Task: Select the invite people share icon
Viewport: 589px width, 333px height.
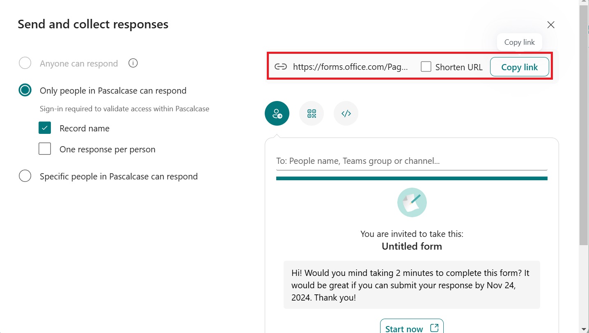Action: click(277, 113)
